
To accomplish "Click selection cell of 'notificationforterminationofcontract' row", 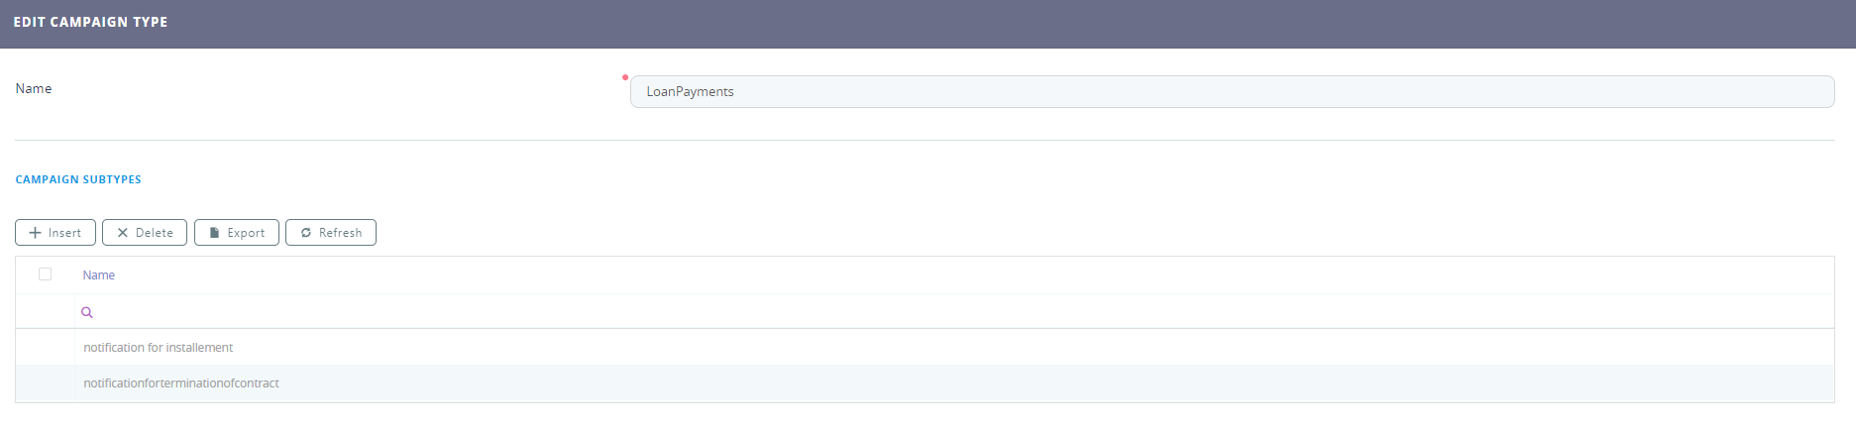I will [x=45, y=383].
